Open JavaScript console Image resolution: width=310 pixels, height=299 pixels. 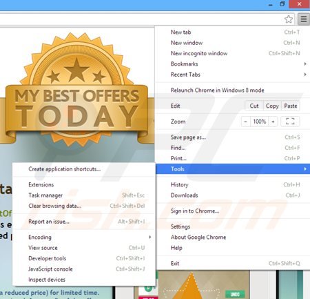84,269
